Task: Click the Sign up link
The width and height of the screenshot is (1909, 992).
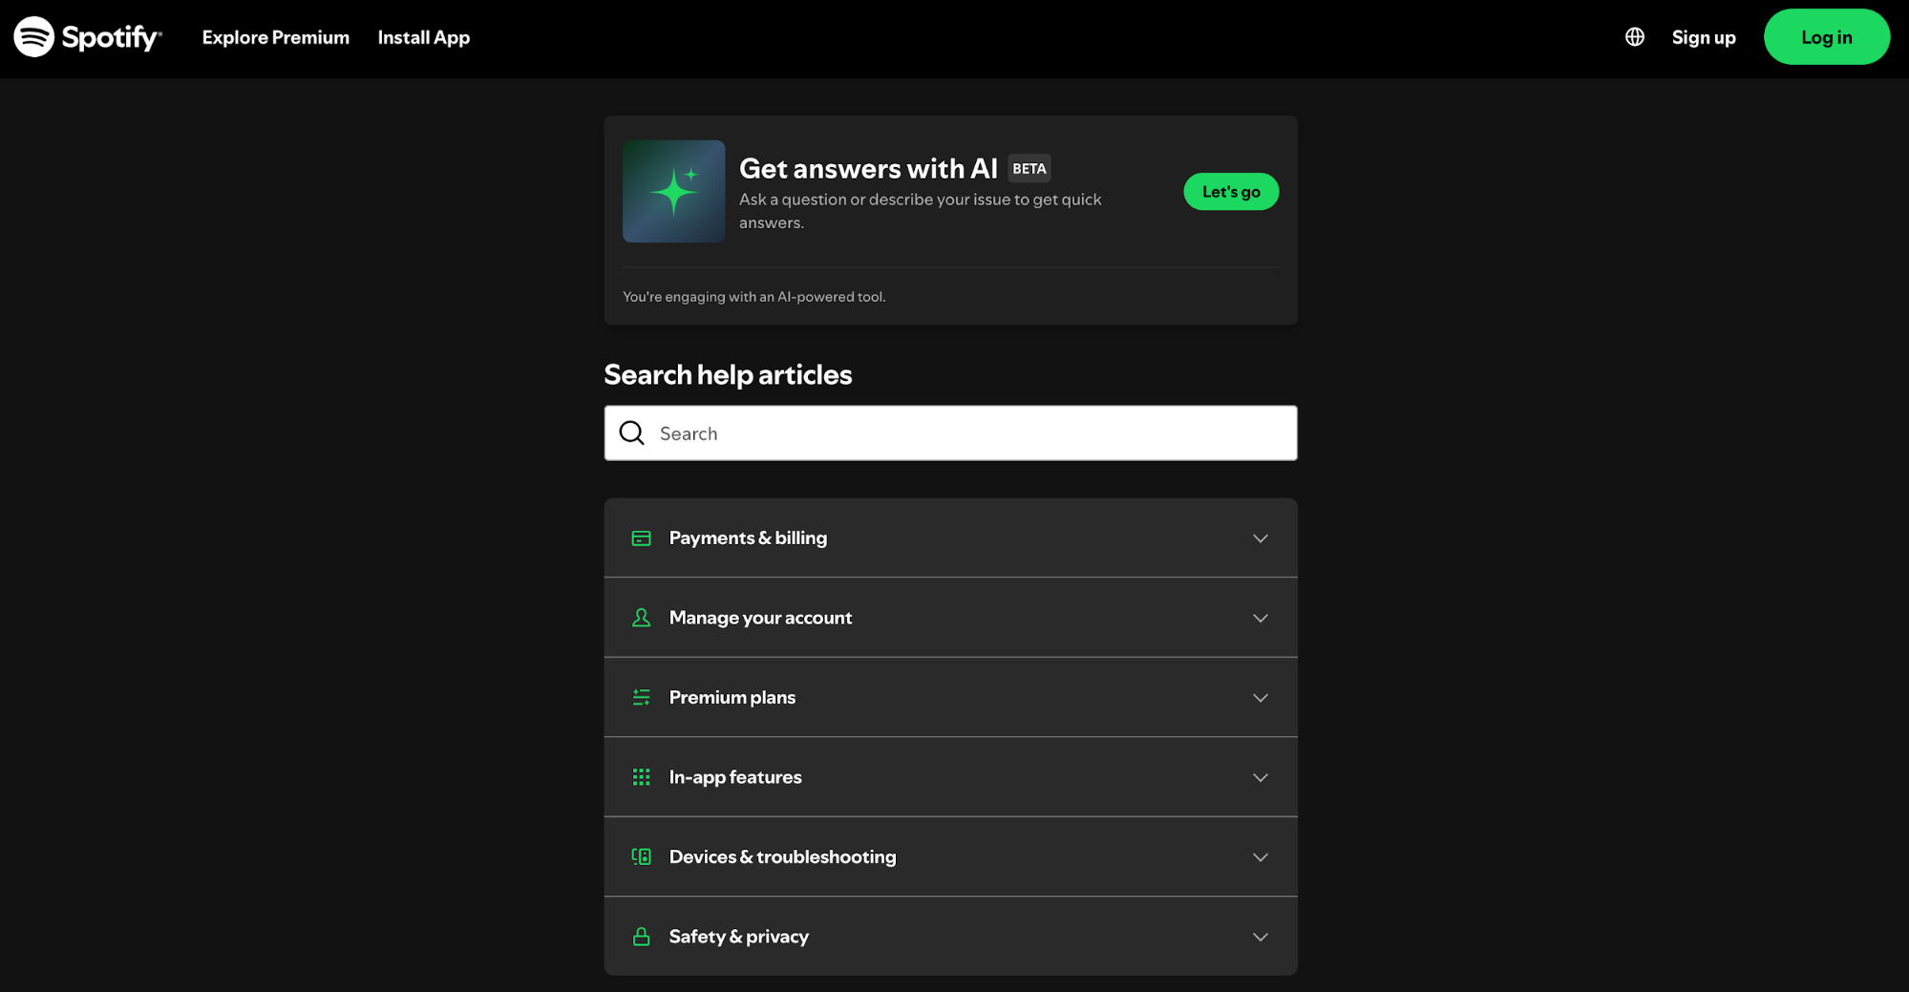Action: point(1703,37)
